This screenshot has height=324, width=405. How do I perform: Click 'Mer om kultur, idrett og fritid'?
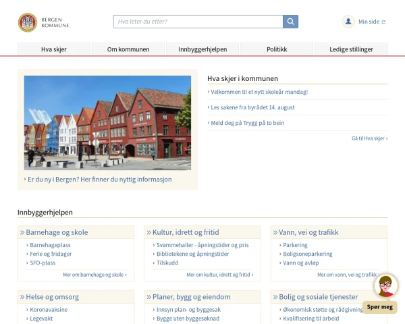click(220, 275)
